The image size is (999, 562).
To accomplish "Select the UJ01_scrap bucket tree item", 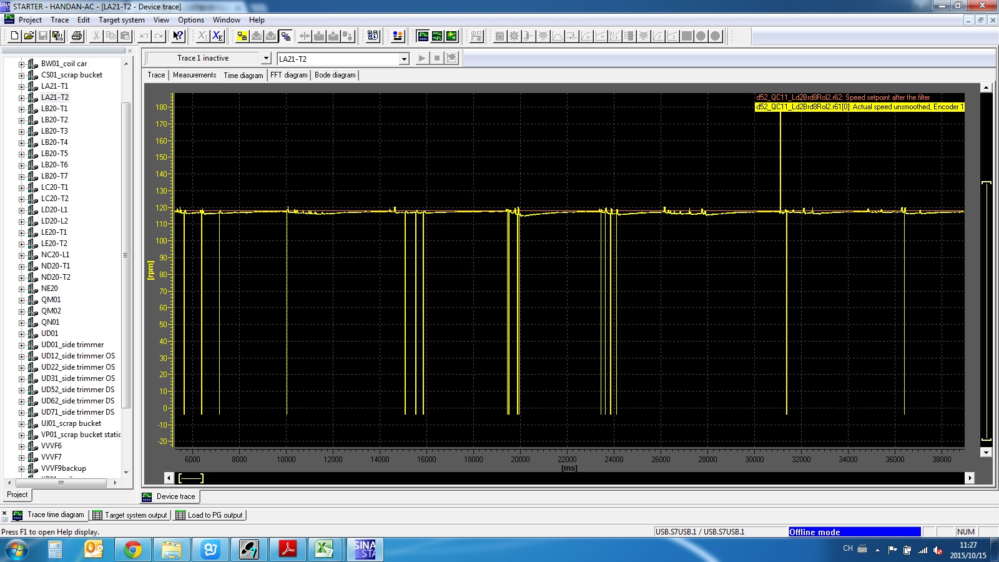I will (71, 423).
